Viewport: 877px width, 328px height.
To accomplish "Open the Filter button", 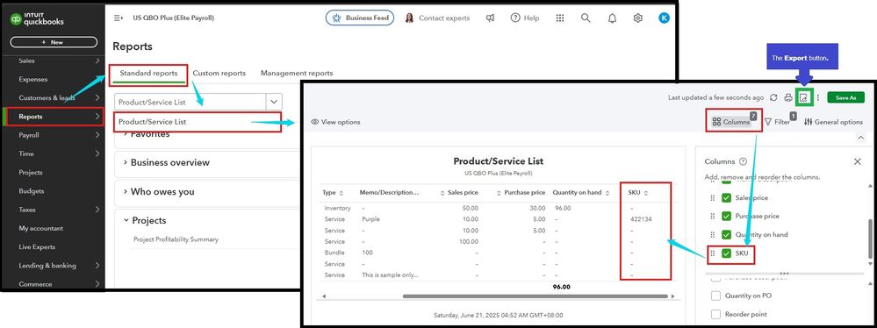I will tap(778, 122).
